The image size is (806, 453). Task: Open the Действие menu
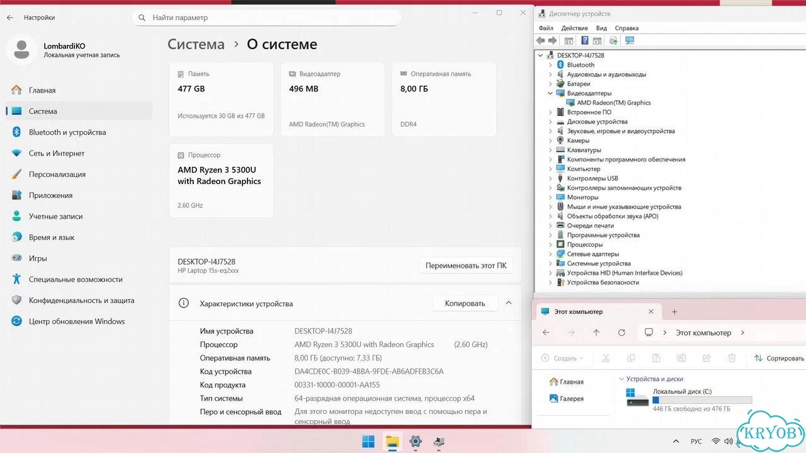[574, 28]
